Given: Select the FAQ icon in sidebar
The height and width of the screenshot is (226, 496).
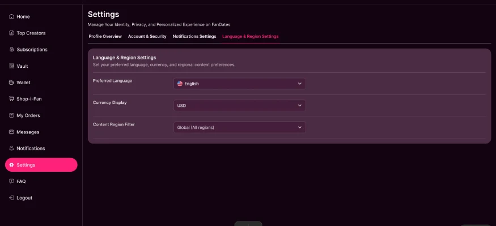Looking at the screenshot, I should [x=12, y=181].
